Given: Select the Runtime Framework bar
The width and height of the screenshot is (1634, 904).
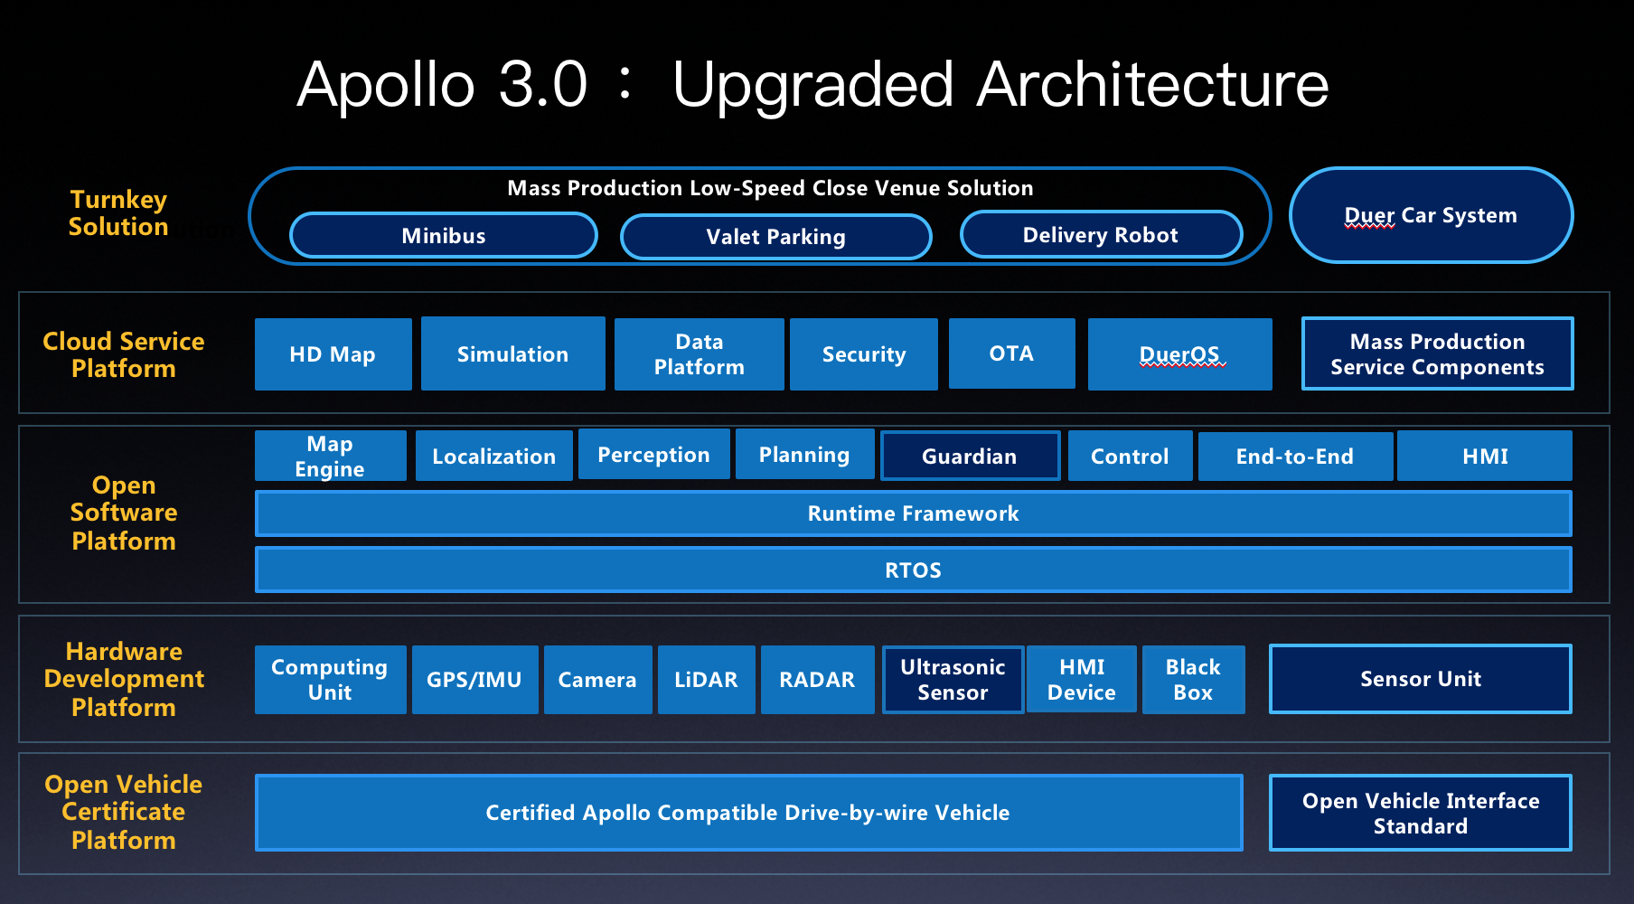Looking at the screenshot, I should click(914, 513).
